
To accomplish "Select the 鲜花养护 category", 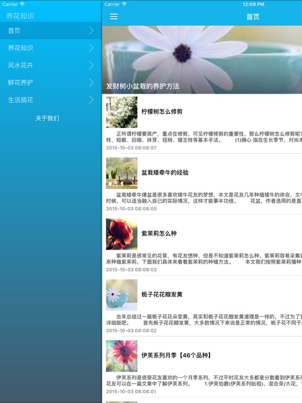I will coord(51,82).
